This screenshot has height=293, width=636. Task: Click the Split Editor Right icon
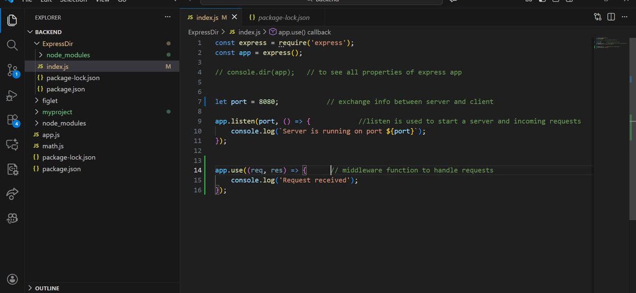[611, 17]
